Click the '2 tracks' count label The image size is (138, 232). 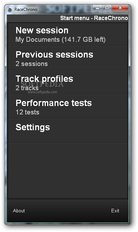tap(27, 88)
